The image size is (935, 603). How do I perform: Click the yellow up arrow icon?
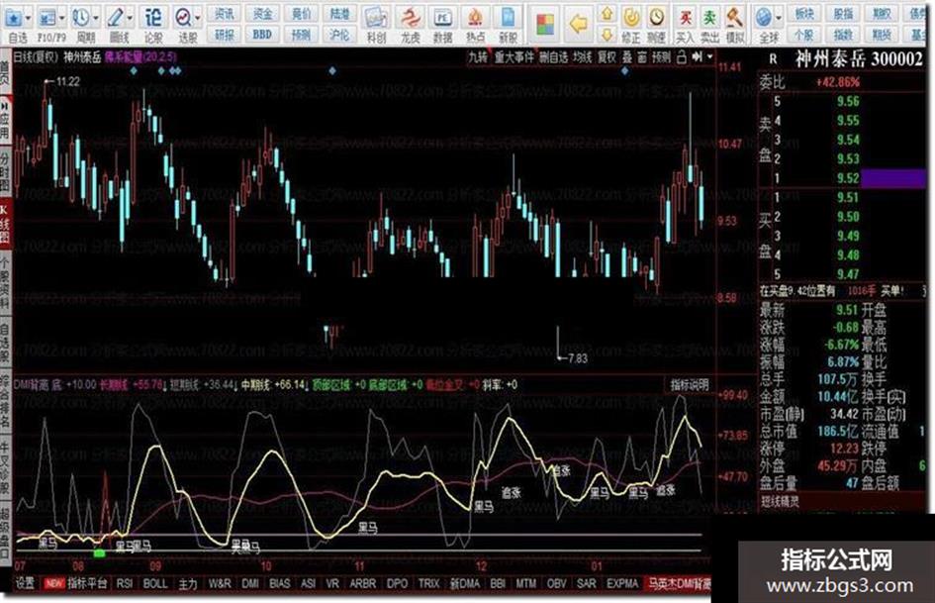608,13
